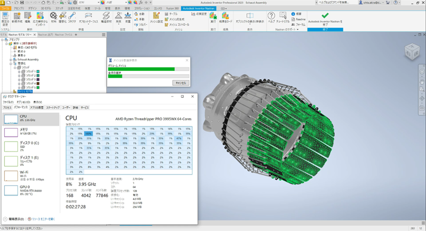Click 自動 automatic contact button
This screenshot has height=231, width=426.
coord(139,14)
